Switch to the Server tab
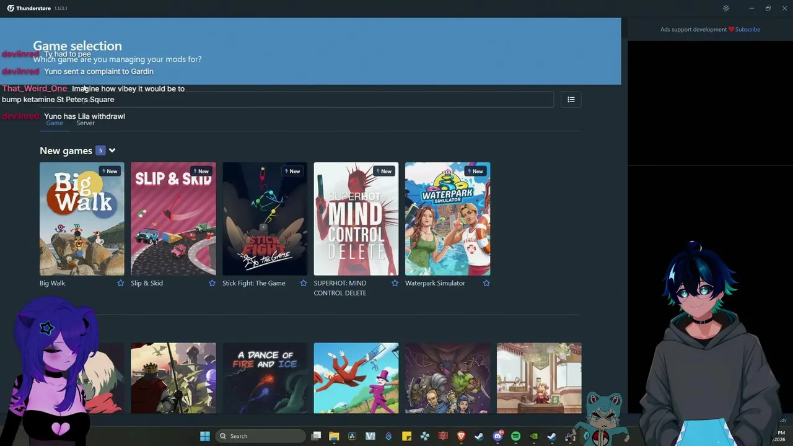This screenshot has height=446, width=793. click(x=85, y=123)
